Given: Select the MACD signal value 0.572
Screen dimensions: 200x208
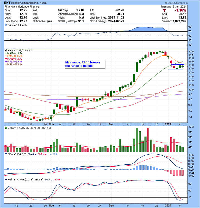Looking at the screenshot, I should pos(42,154).
